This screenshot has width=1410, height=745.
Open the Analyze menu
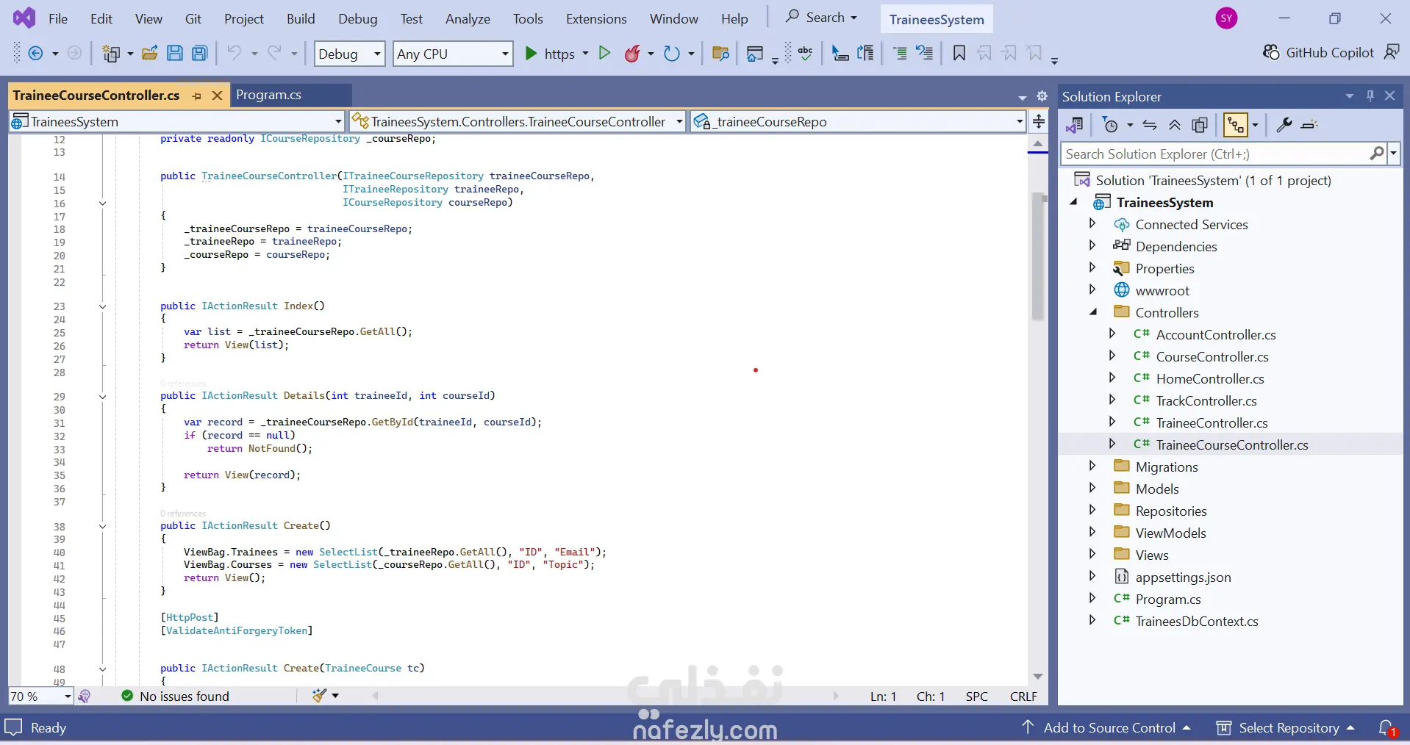point(468,19)
